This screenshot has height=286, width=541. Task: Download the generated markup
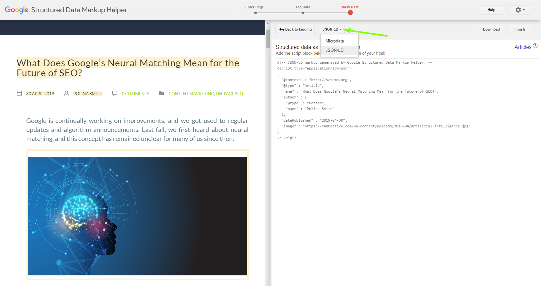tap(491, 29)
